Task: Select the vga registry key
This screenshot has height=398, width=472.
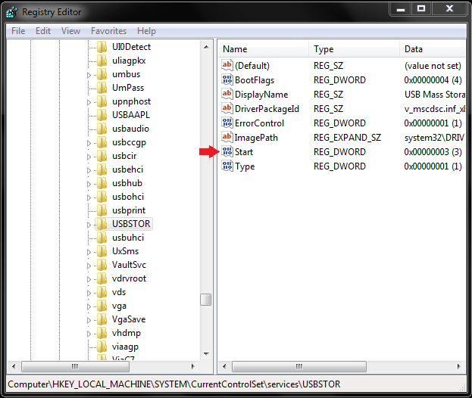Action: pyautogui.click(x=119, y=306)
